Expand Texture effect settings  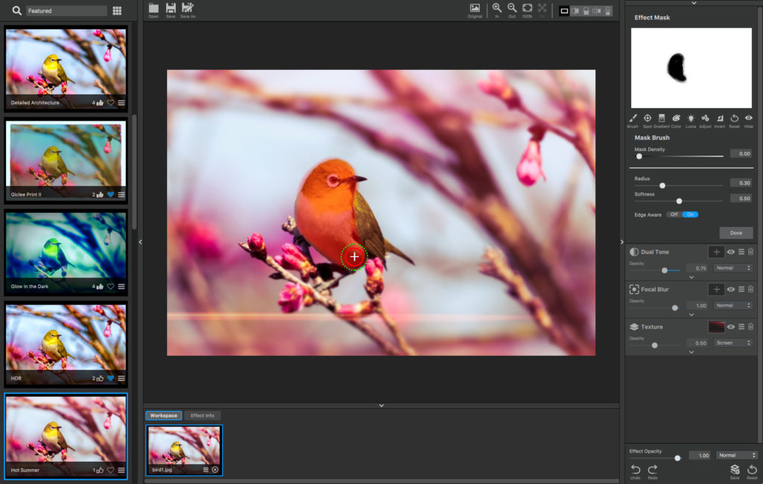point(691,352)
